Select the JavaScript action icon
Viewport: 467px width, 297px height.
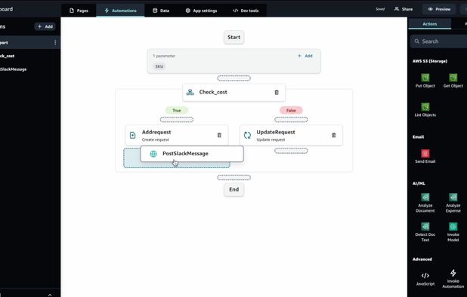coord(425,275)
